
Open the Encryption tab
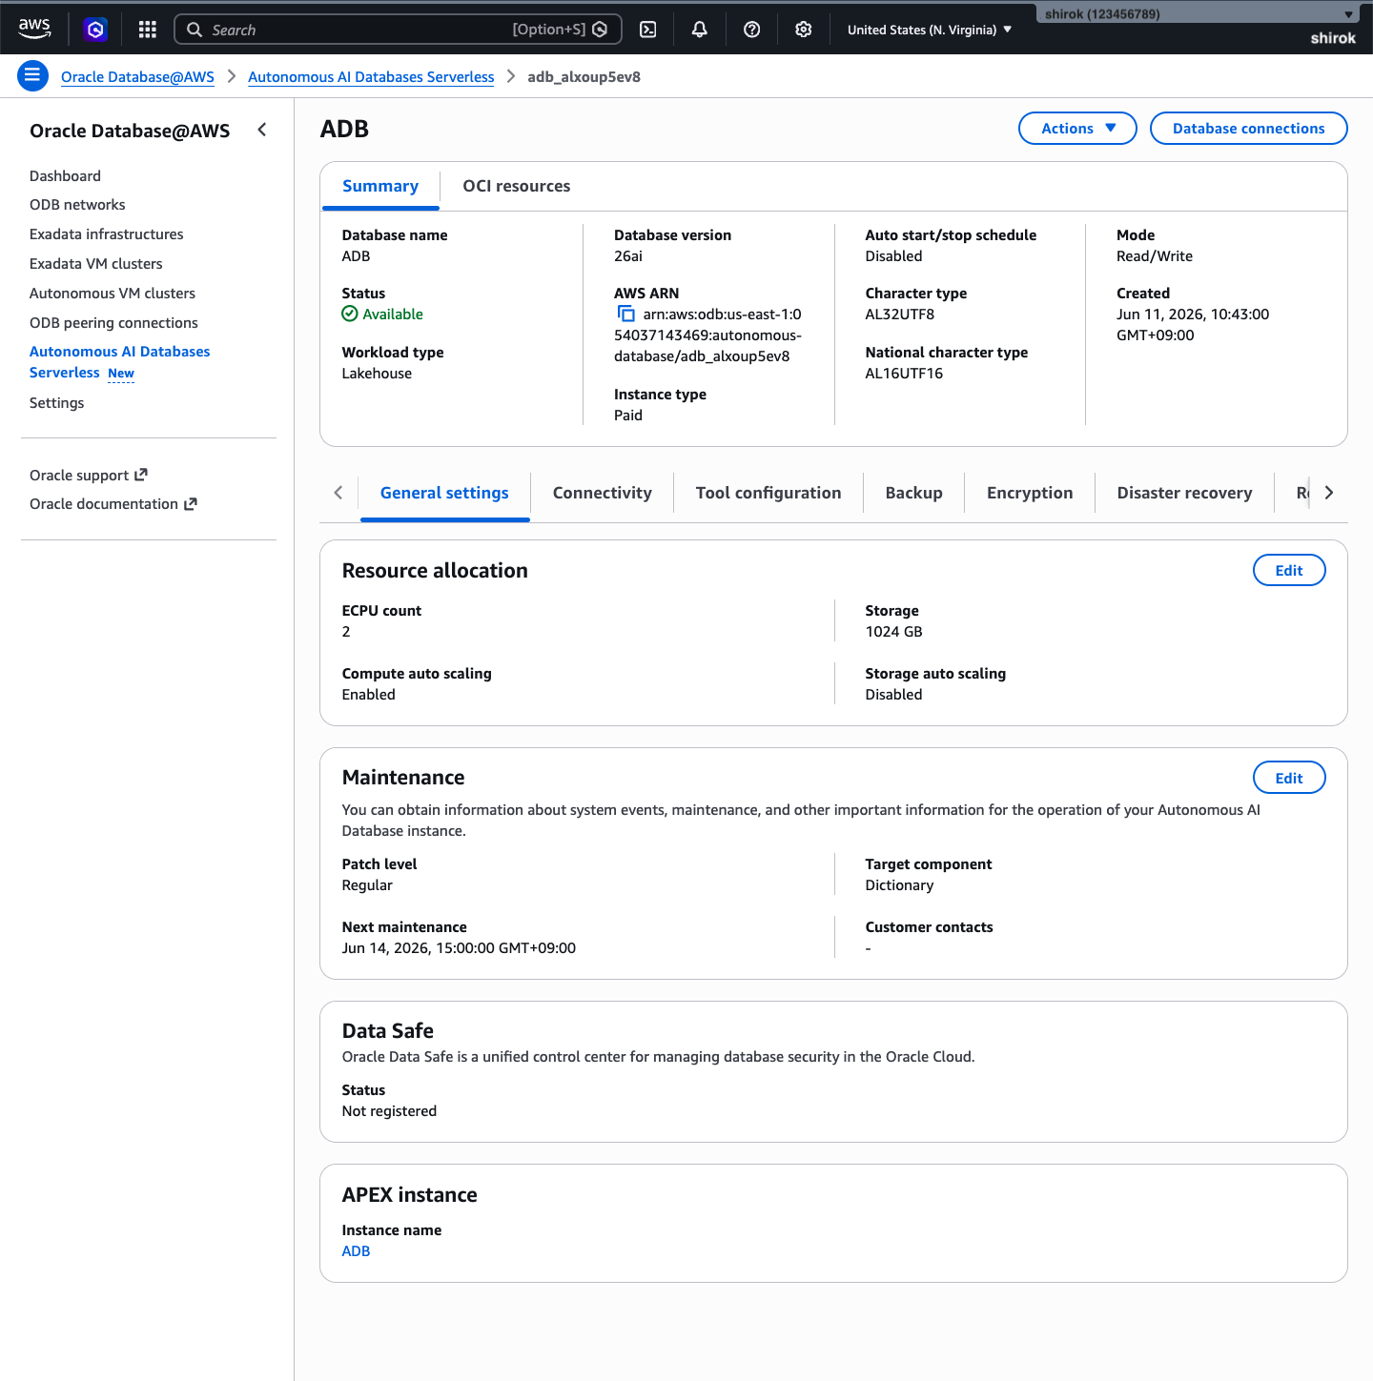(x=1030, y=493)
